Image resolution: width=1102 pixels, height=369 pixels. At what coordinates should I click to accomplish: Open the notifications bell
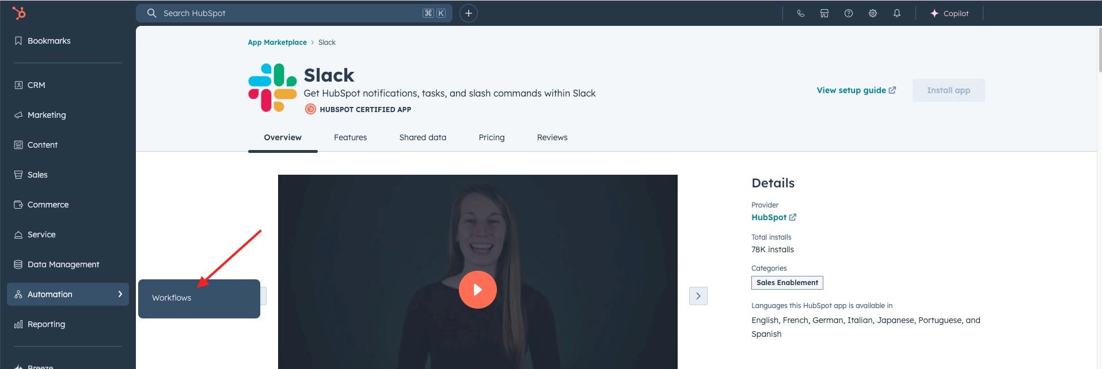897,13
